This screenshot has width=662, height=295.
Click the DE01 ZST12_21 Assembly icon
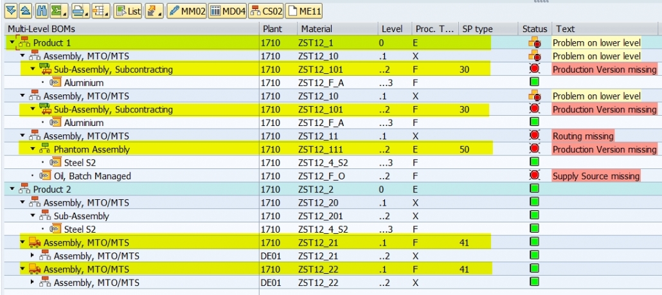click(45, 256)
